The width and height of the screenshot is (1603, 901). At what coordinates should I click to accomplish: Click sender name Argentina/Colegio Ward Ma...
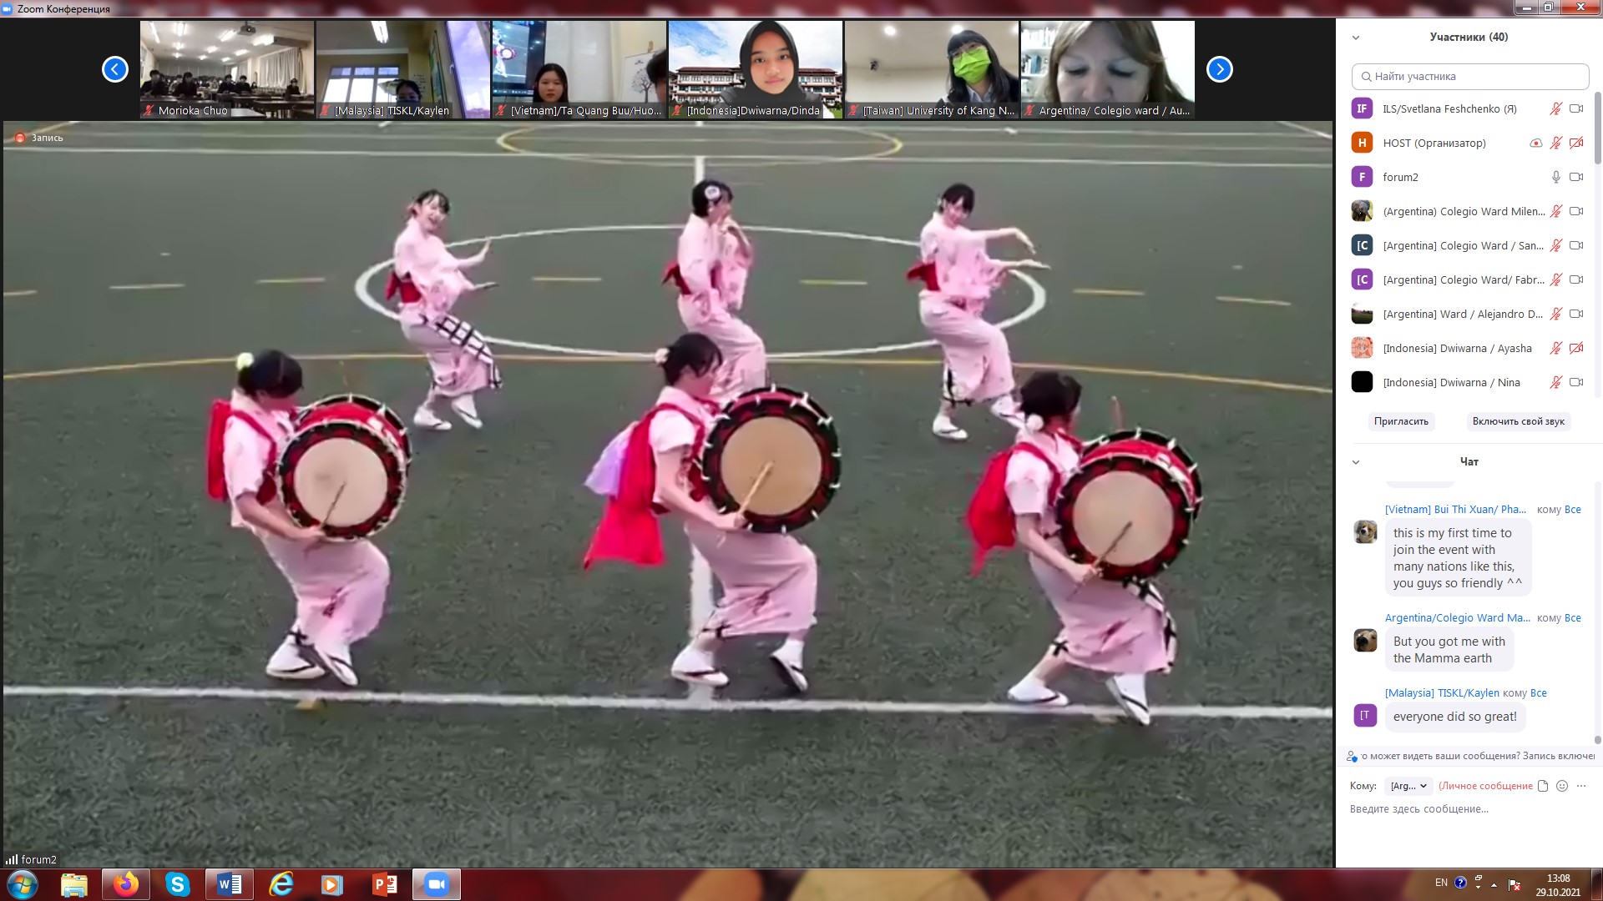[x=1457, y=618]
